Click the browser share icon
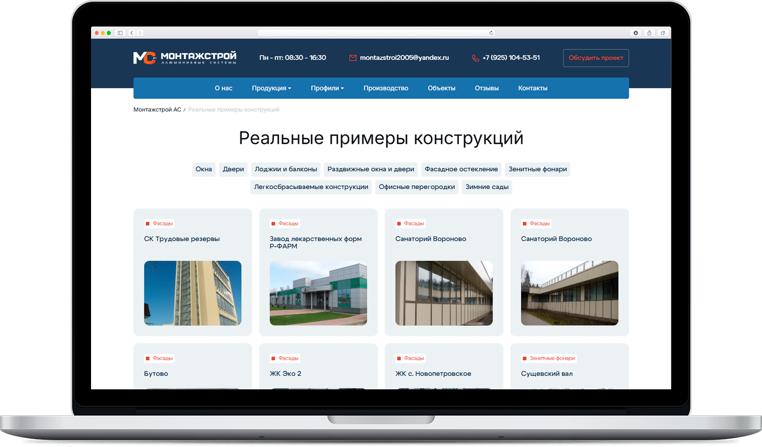The width and height of the screenshot is (762, 447). pos(649,33)
